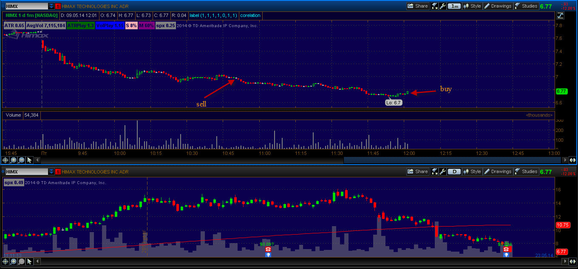Click crosshair pan tool below lower chart

(5, 261)
